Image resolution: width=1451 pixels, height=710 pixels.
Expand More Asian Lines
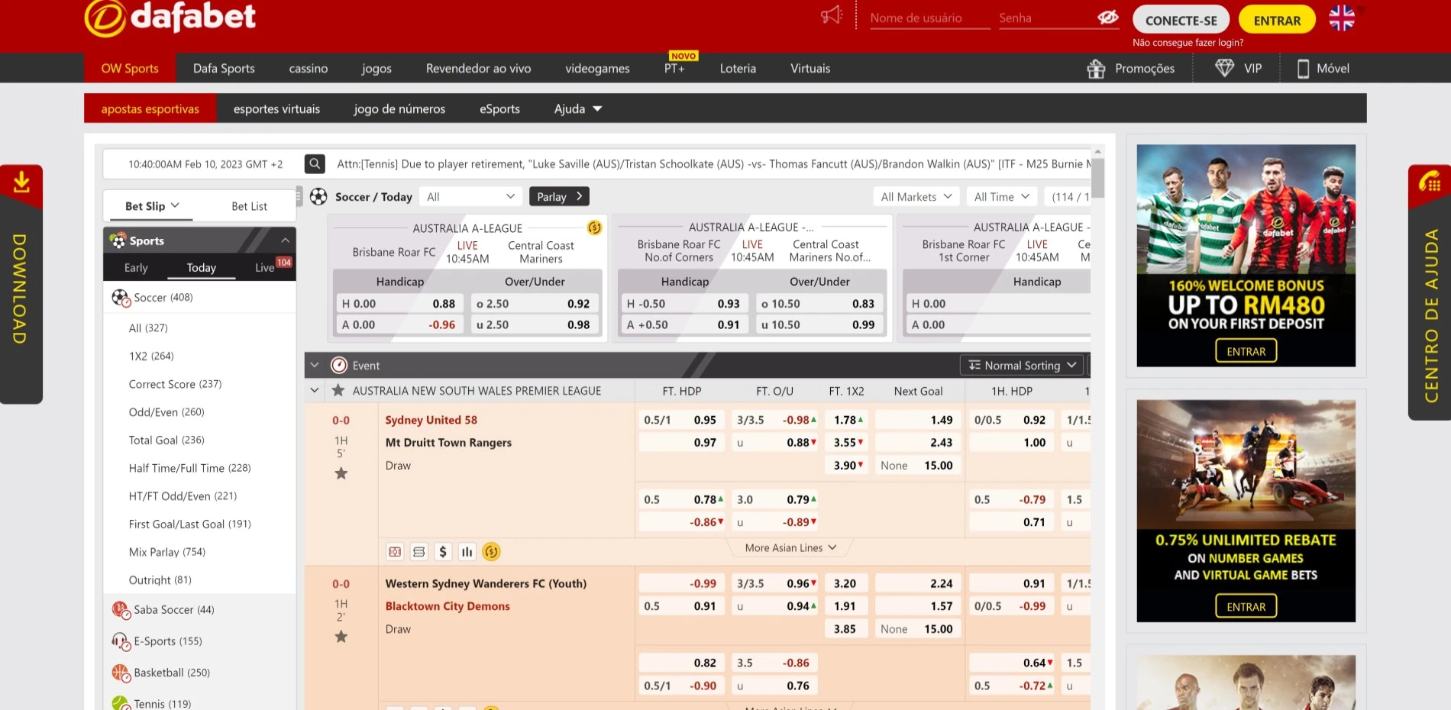790,547
